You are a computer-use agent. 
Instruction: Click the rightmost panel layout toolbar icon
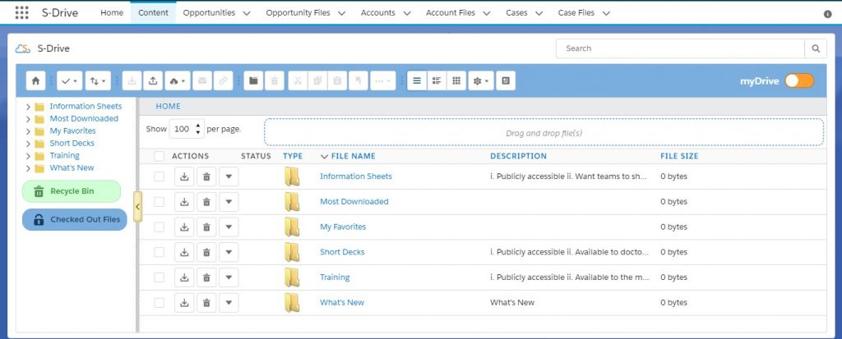[x=506, y=81]
